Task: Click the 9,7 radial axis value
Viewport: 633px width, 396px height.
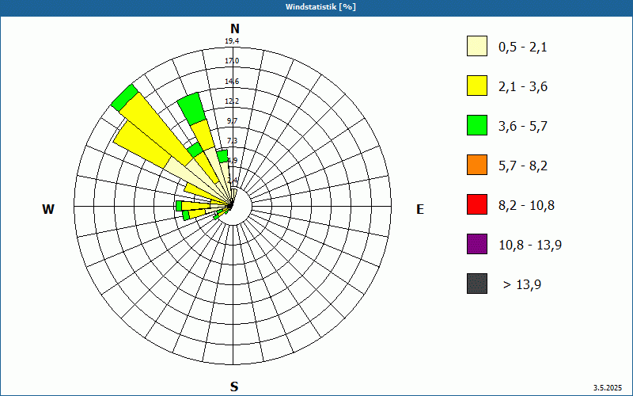Action: [x=232, y=121]
